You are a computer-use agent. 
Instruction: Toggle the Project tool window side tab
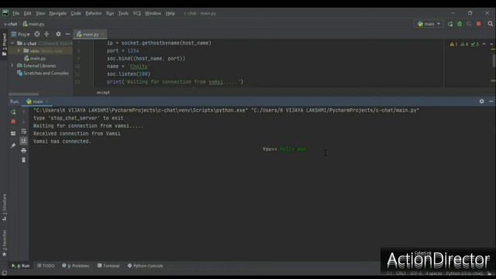pos(4,44)
